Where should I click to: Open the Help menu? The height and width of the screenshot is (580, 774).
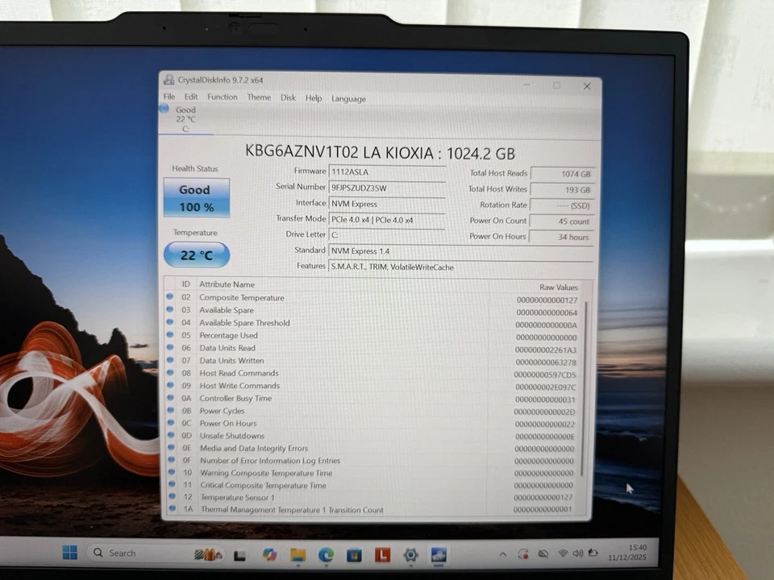click(314, 98)
